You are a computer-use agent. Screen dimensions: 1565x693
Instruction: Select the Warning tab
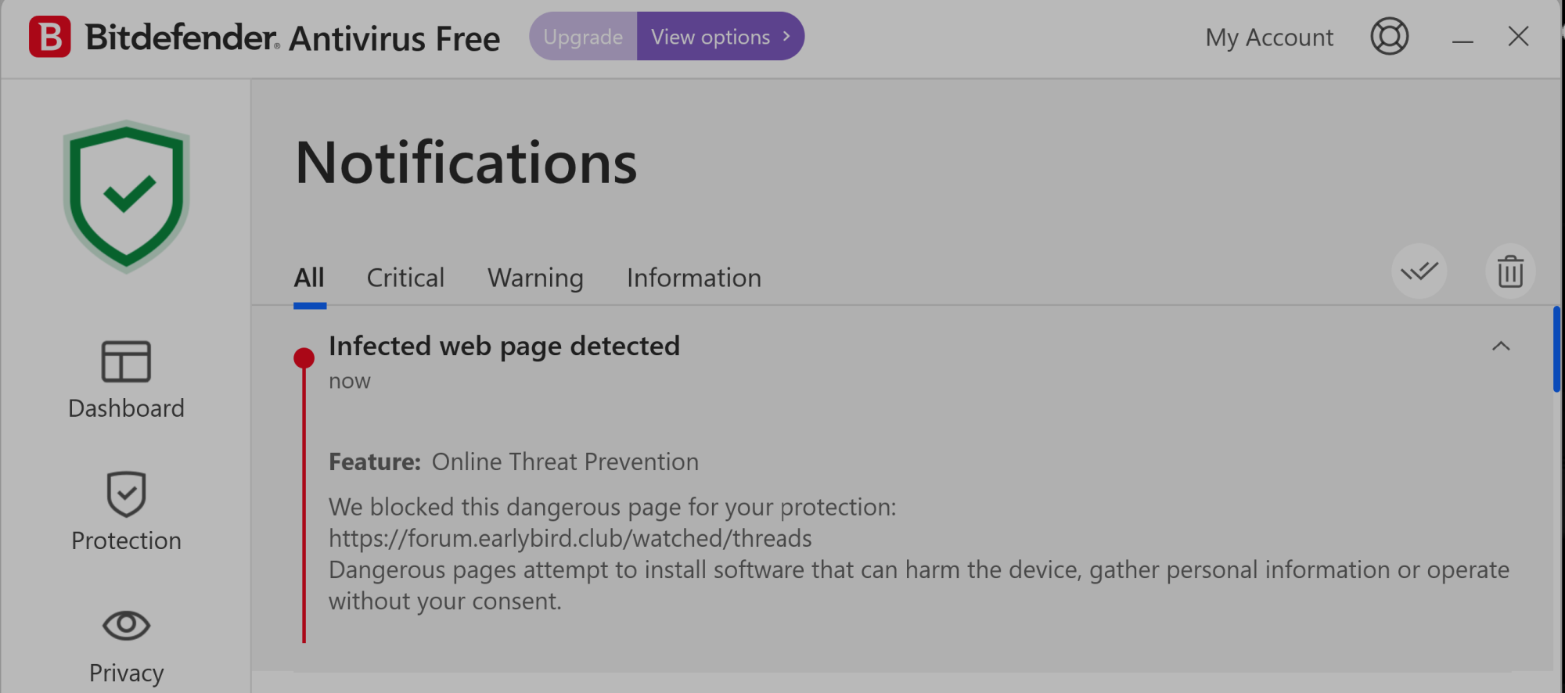coord(535,278)
